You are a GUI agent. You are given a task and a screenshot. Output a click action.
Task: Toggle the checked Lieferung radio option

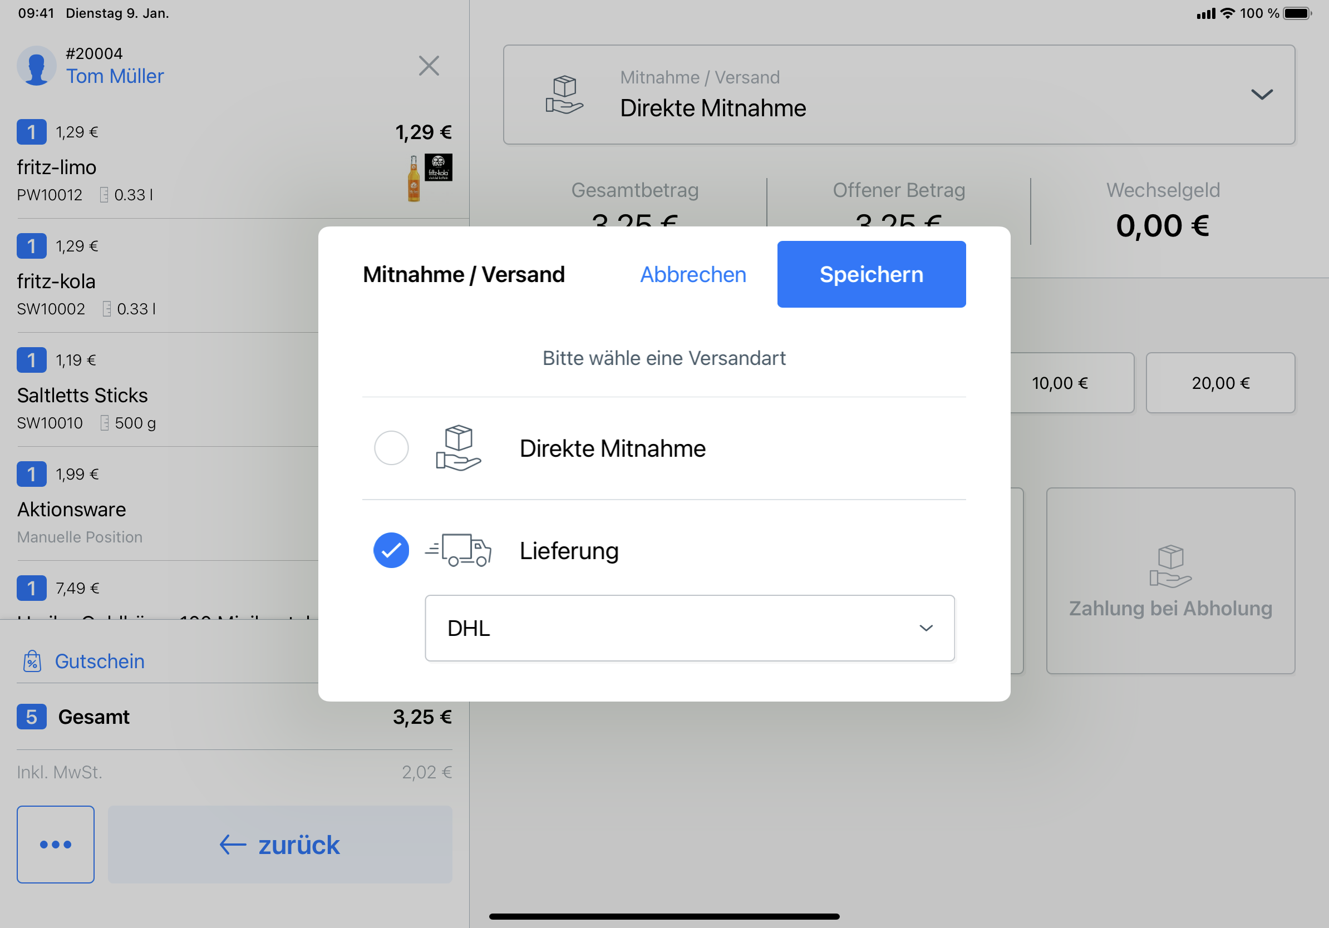(391, 550)
